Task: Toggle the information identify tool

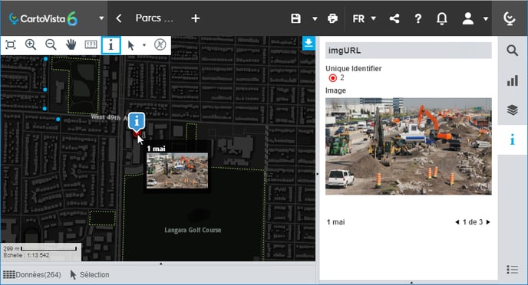Action: pos(111,44)
